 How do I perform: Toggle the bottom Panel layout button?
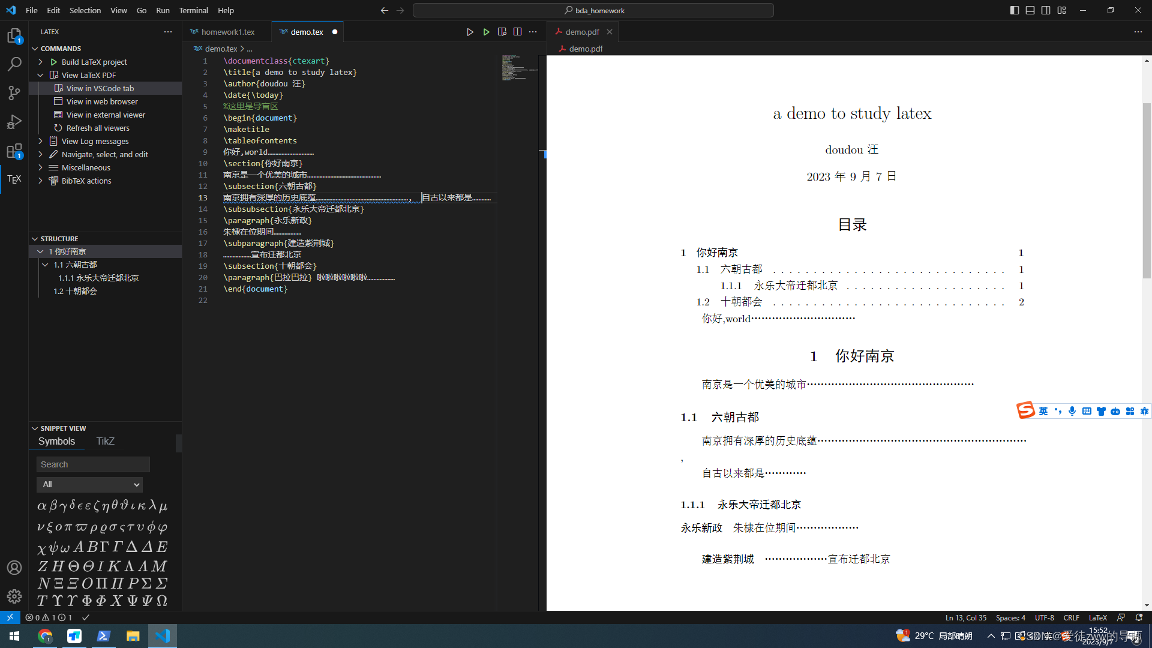coord(1030,10)
